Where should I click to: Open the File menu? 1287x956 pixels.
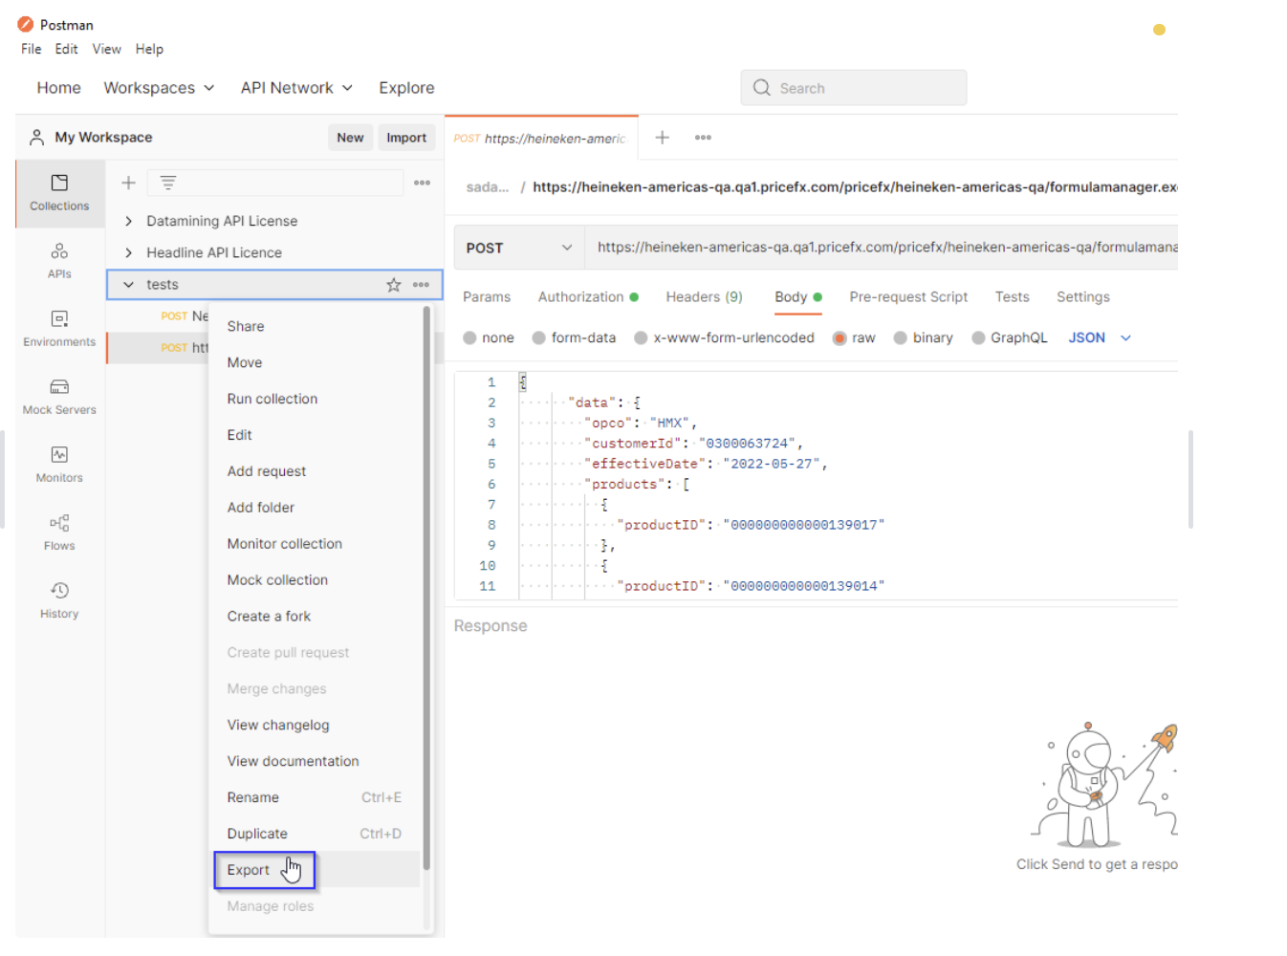(32, 49)
